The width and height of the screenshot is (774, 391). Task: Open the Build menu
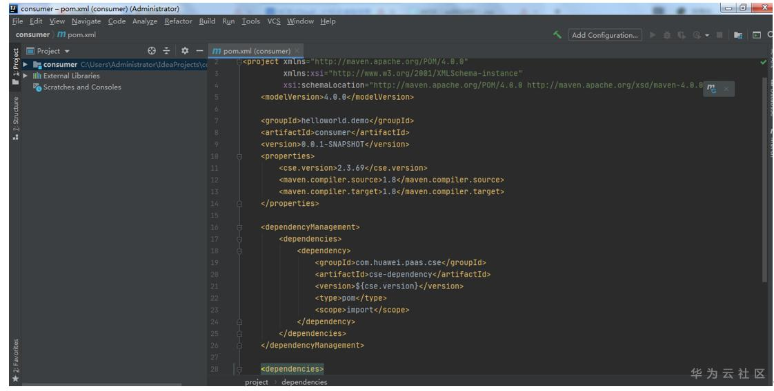[208, 21]
